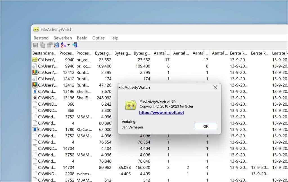This screenshot has height=182, width=288.
Task: Open the Help menu
Action: 114,38
